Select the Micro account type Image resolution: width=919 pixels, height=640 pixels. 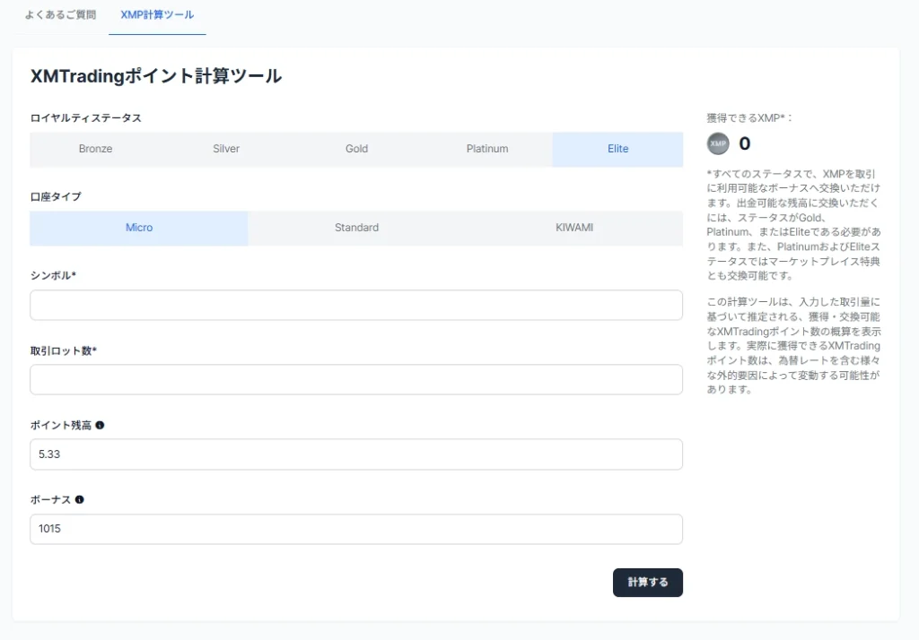click(139, 228)
